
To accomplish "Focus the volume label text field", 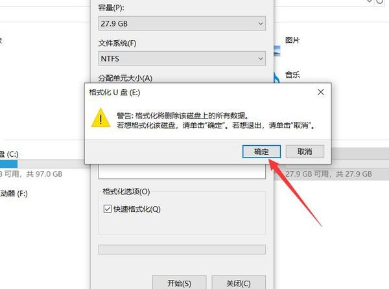I will [x=182, y=172].
